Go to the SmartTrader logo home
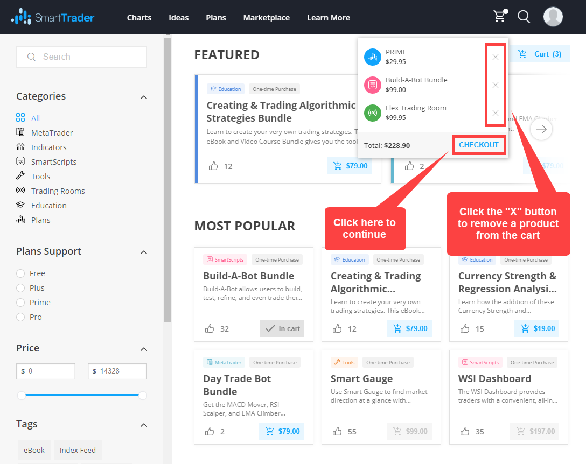Viewport: 586px width, 464px height. 53,17
